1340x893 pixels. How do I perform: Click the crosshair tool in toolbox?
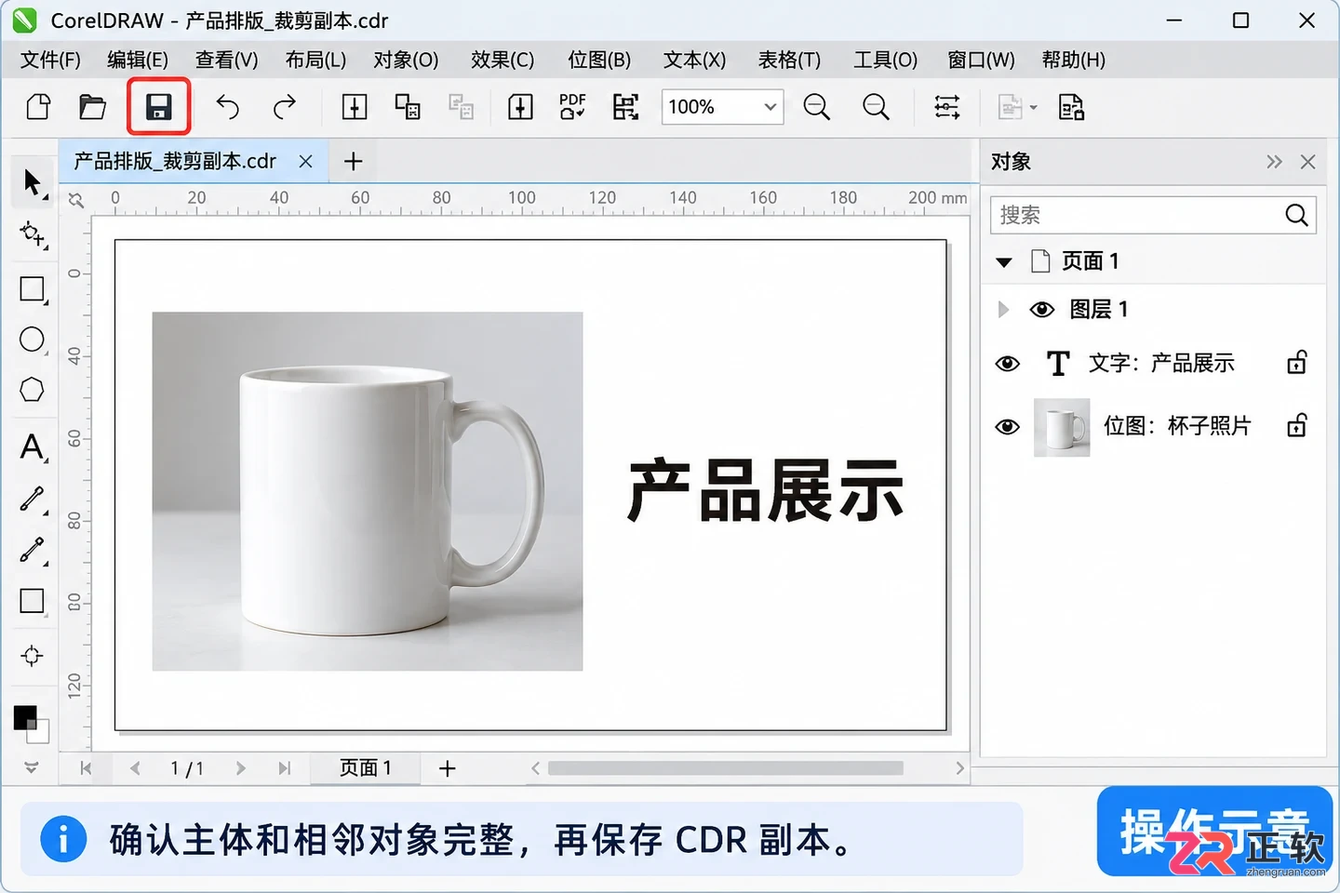(33, 656)
